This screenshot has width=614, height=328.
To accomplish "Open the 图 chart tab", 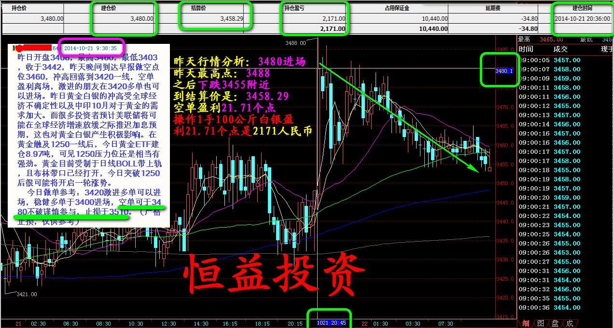I will click(540, 323).
